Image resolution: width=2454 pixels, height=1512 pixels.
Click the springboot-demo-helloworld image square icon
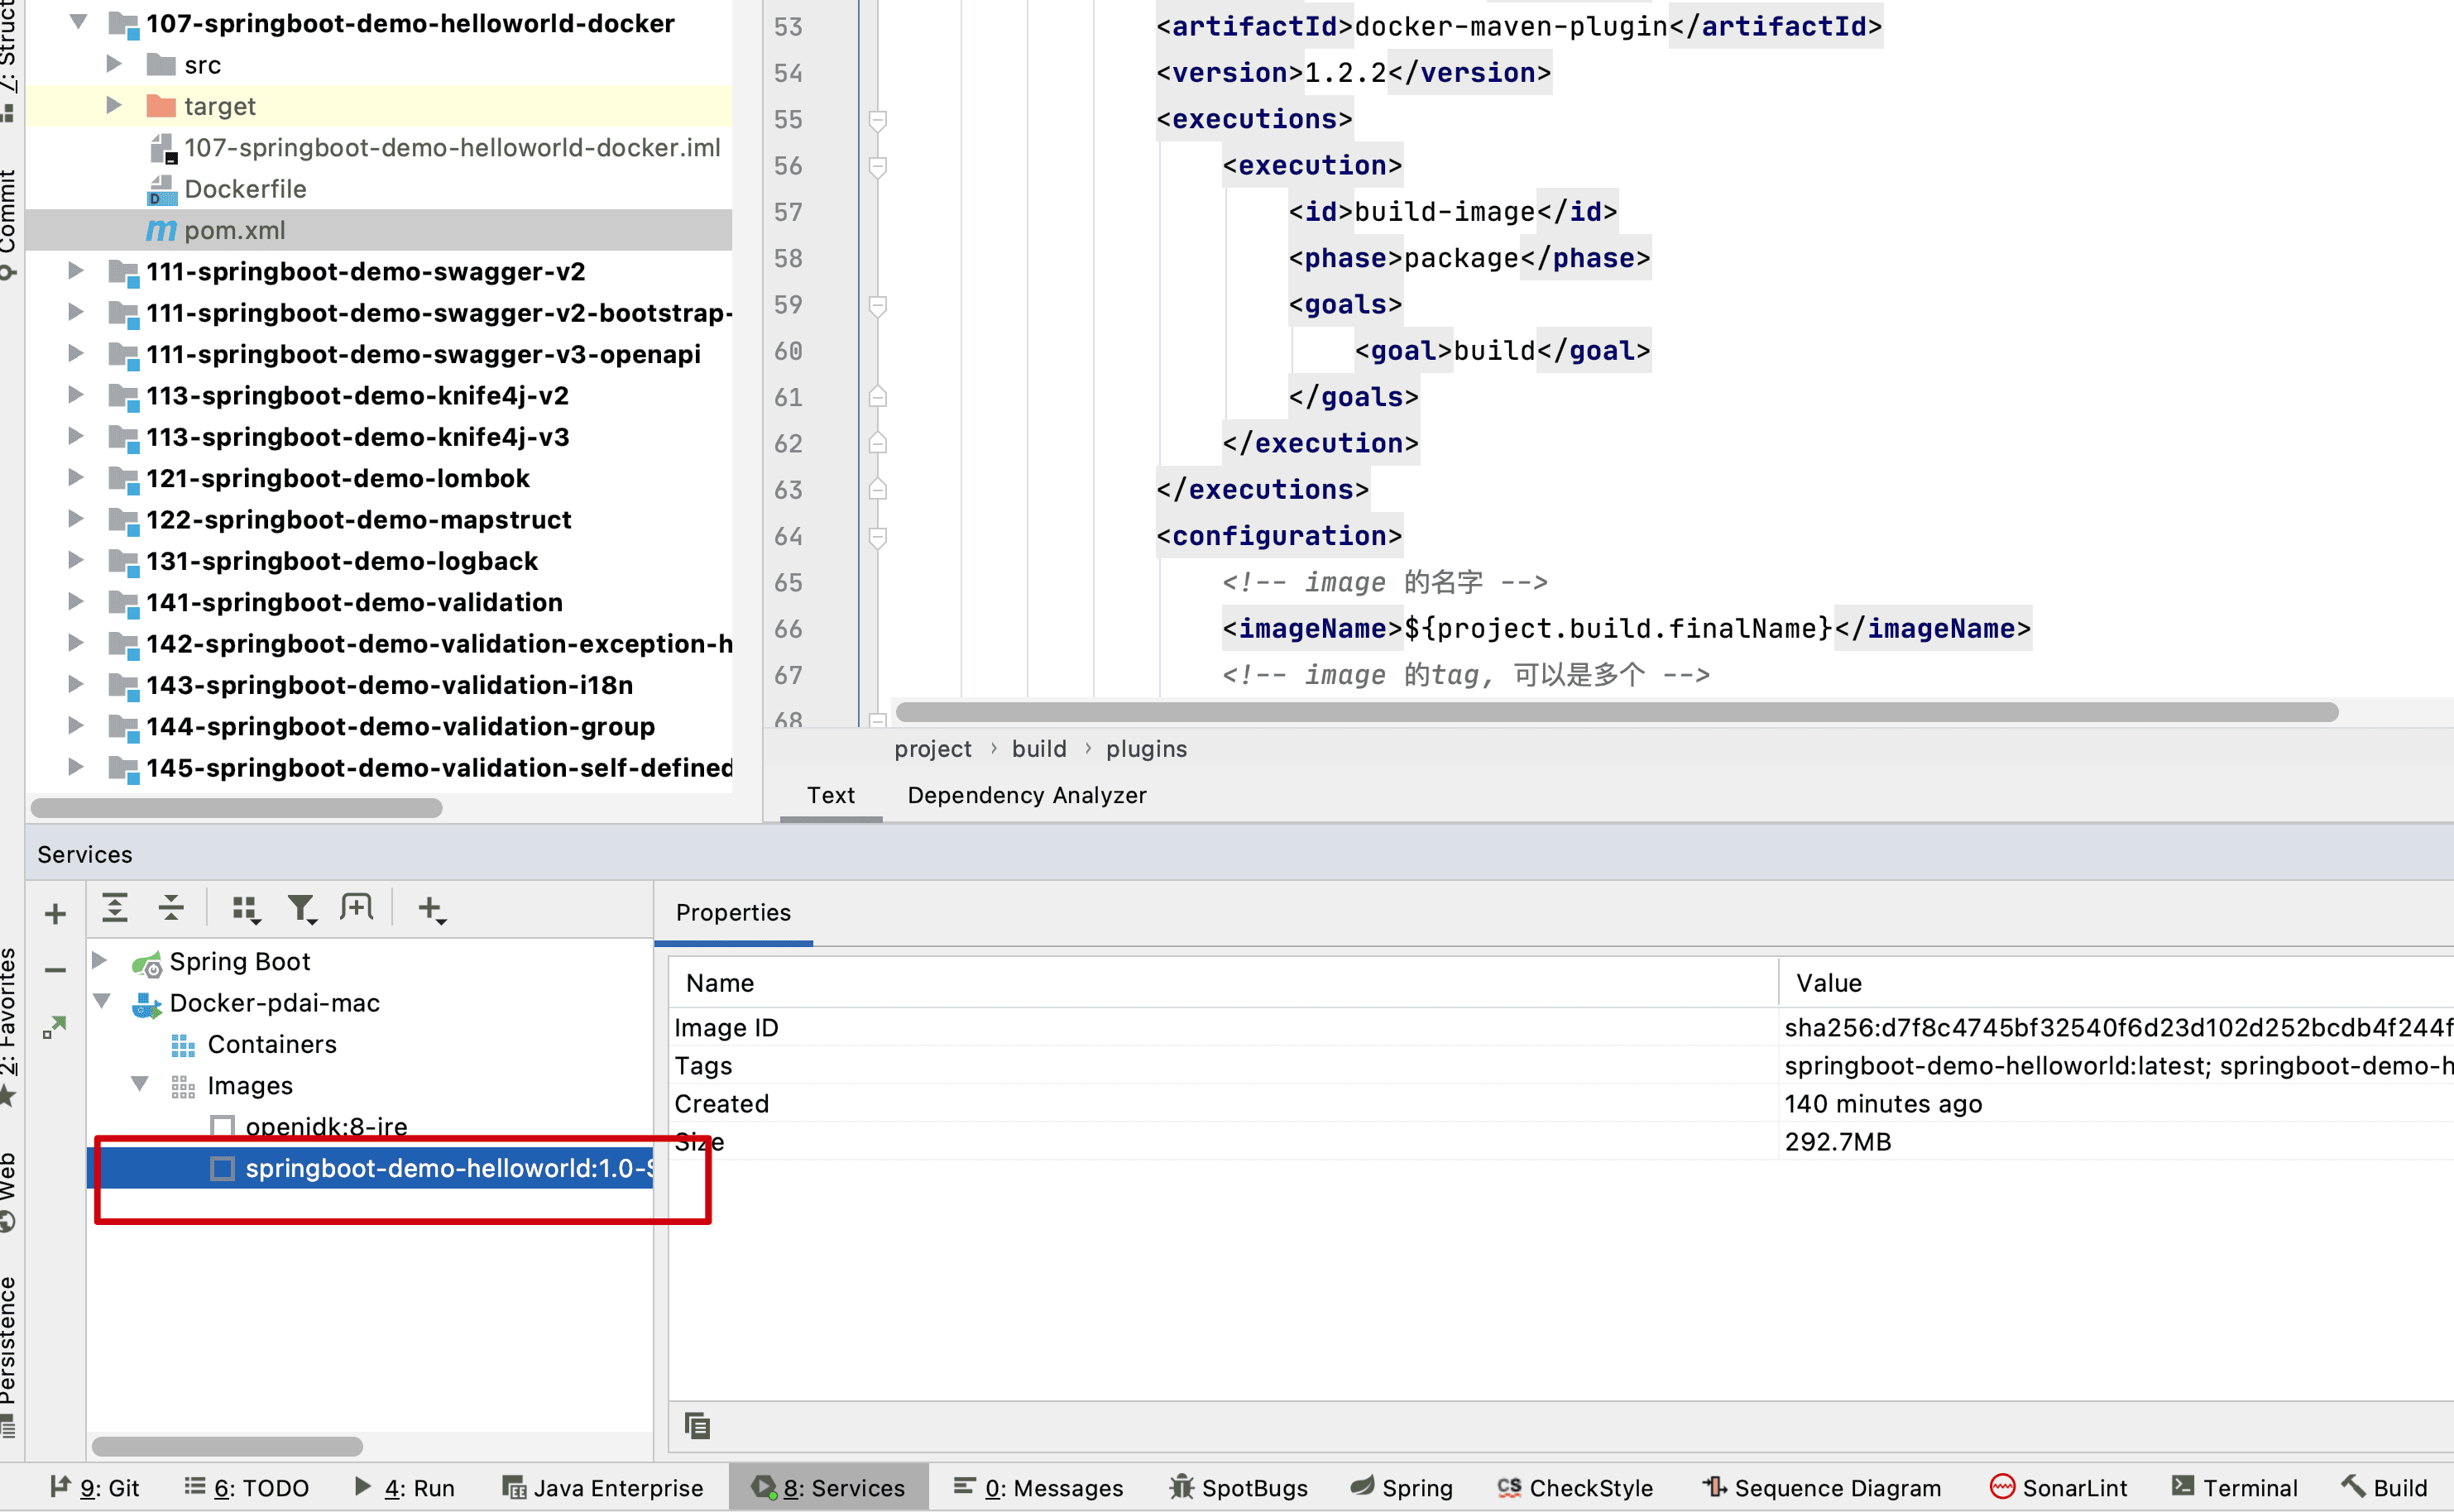[222, 1168]
